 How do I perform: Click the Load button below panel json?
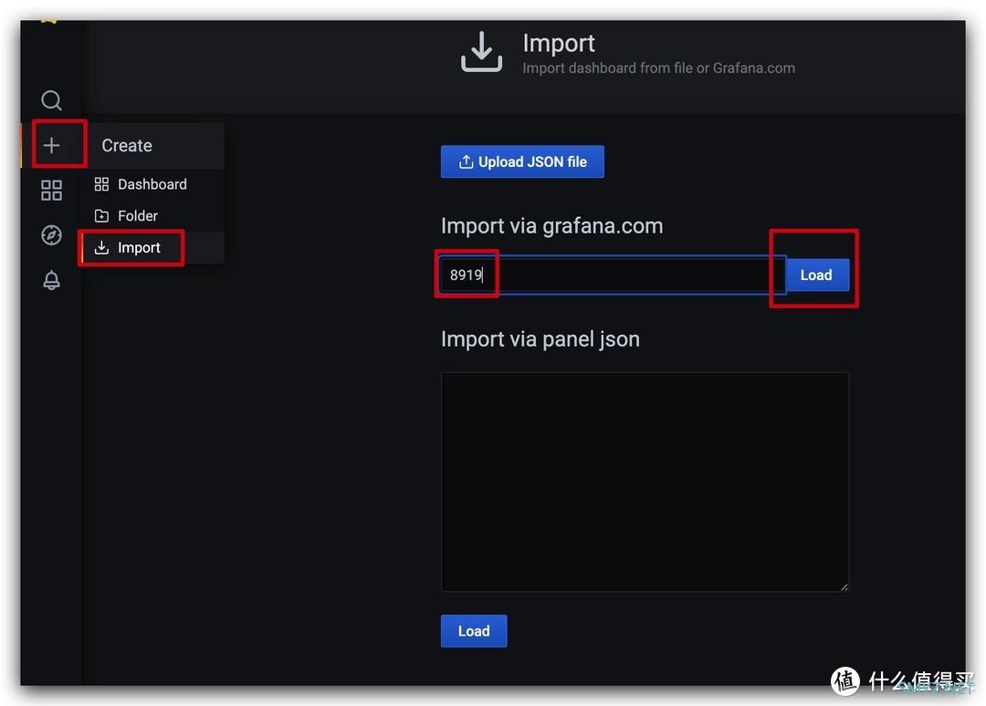[474, 630]
